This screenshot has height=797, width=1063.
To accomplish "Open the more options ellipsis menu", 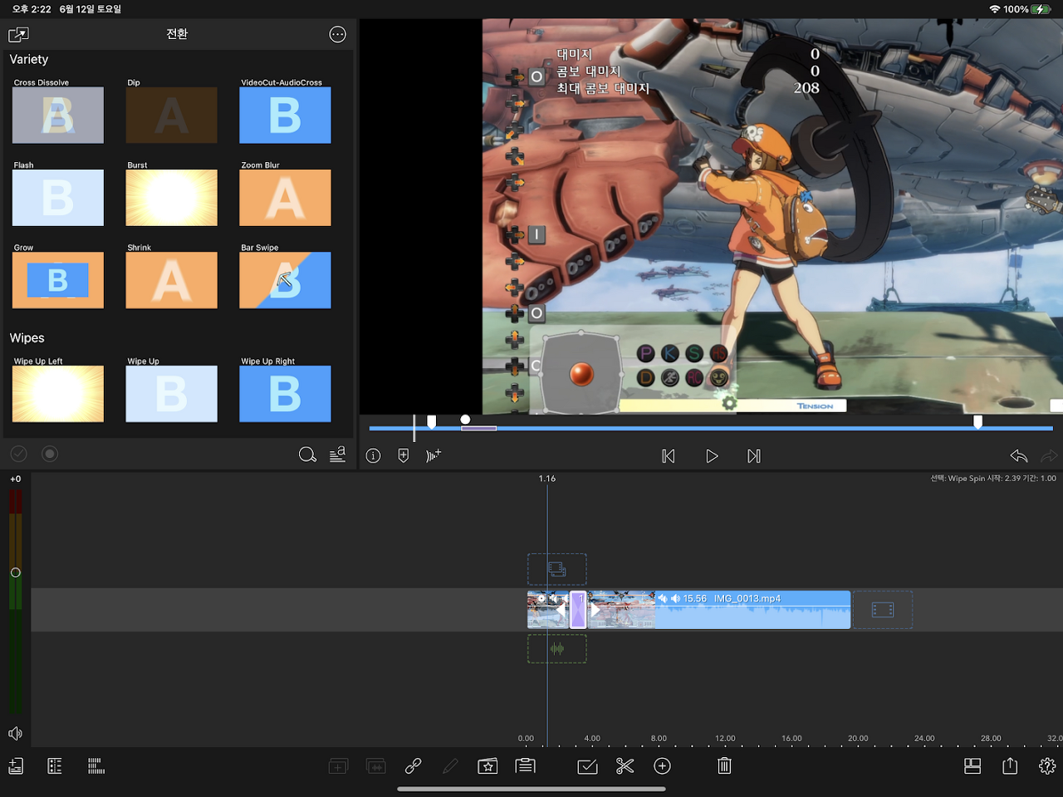I will [337, 34].
